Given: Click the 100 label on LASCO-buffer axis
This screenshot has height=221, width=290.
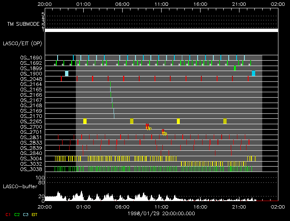Looking at the screenshot, I should tap(40, 178).
